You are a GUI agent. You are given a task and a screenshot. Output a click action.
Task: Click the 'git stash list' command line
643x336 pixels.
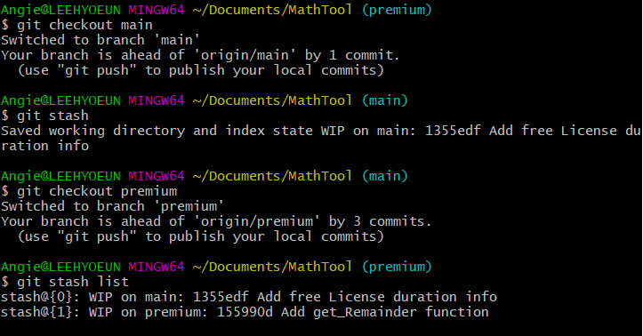coord(65,282)
